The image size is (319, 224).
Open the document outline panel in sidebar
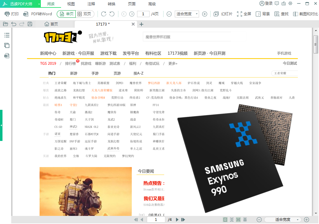(x=7, y=35)
